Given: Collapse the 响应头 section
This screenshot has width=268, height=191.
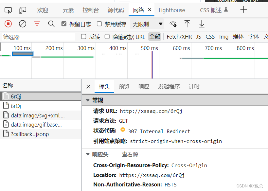Looking at the screenshot, I should (x=88, y=154).
